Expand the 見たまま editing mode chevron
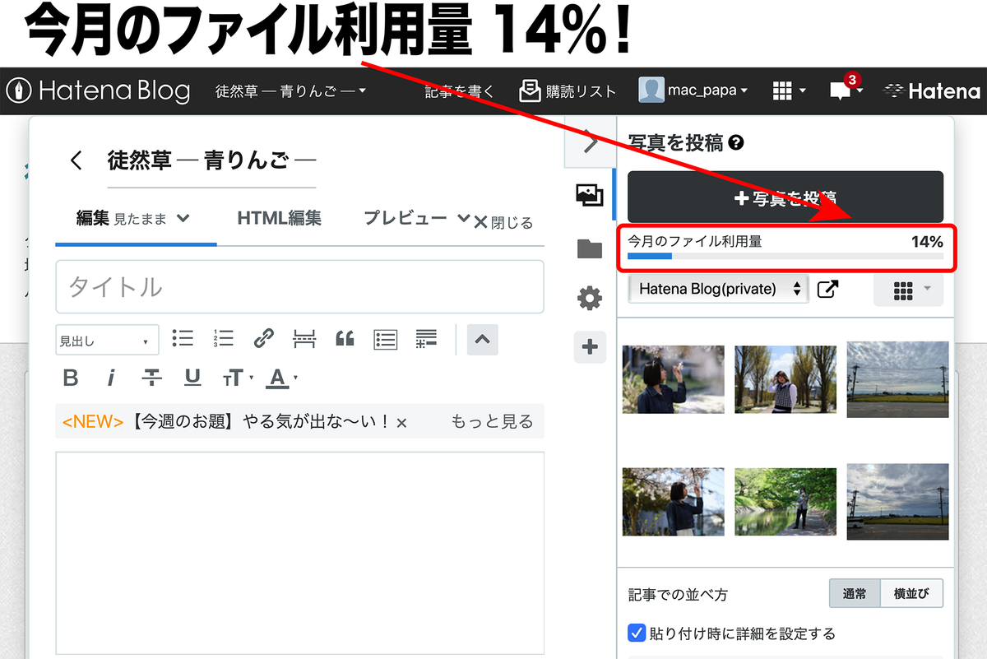This screenshot has height=659, width=987. 183,219
